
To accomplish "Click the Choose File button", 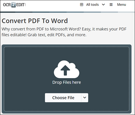I will click(63, 98).
